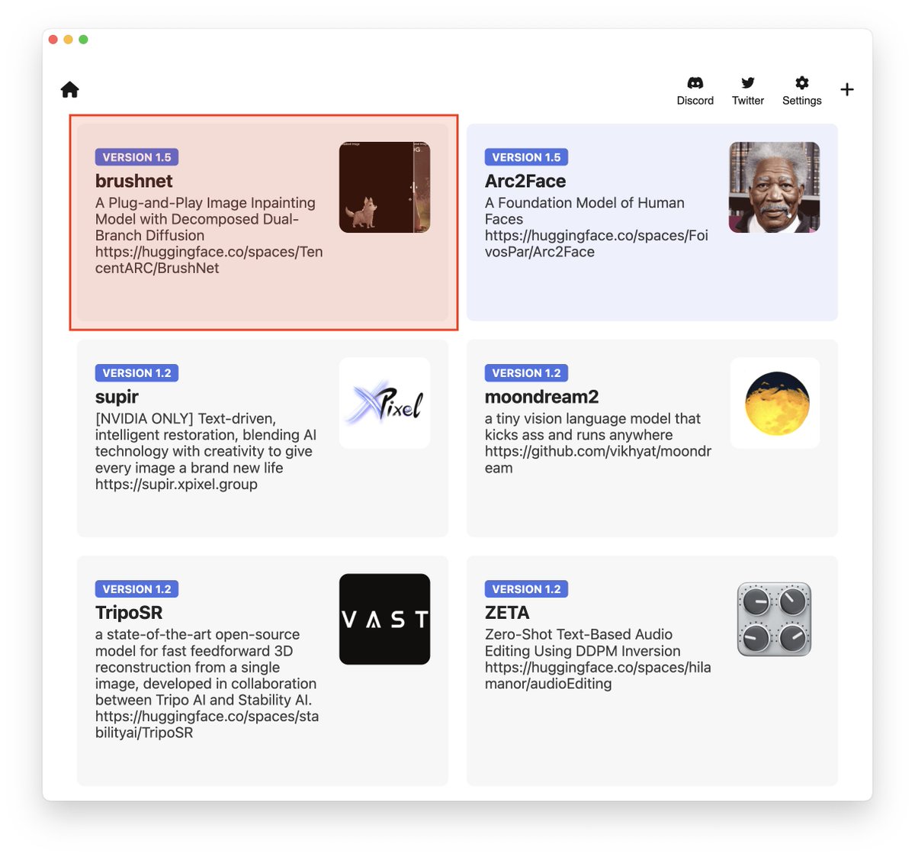Click the VERSION 1.2 badge on moondream2

click(x=526, y=372)
